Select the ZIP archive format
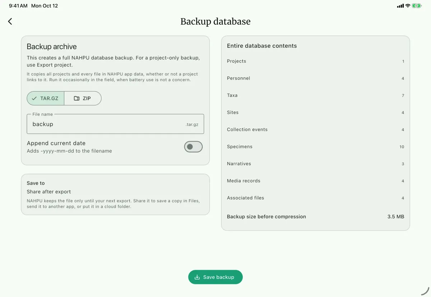This screenshot has width=431, height=297. tap(83, 98)
